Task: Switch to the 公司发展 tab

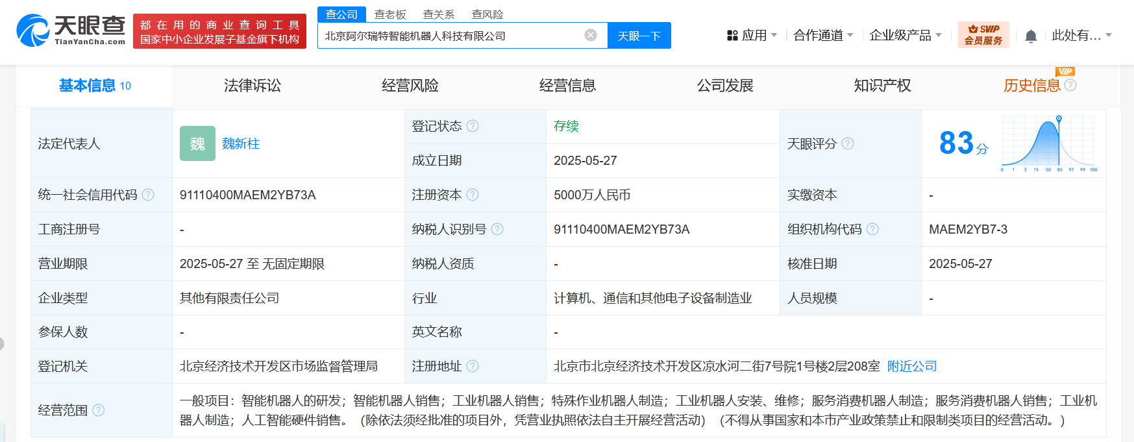Action: (725, 86)
